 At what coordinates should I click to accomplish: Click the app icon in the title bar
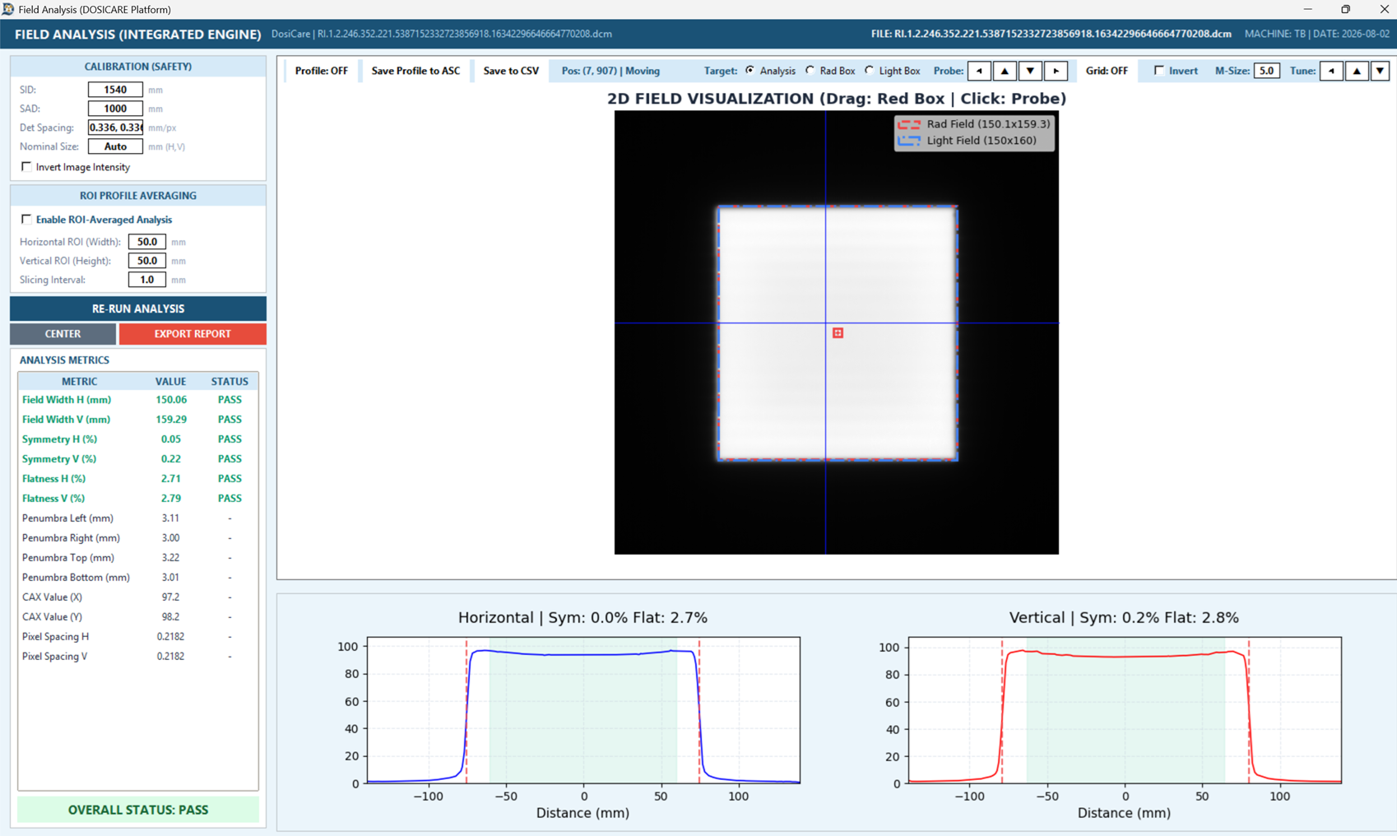click(8, 9)
